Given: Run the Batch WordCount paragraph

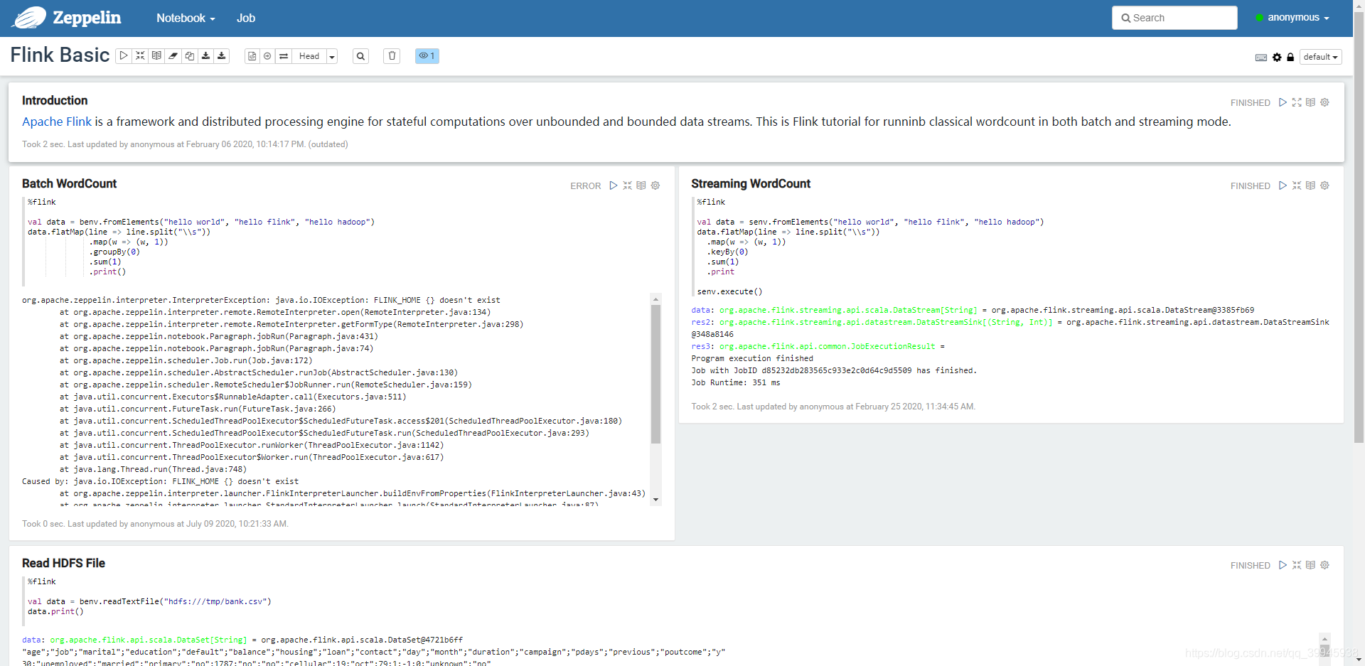Looking at the screenshot, I should point(614,186).
